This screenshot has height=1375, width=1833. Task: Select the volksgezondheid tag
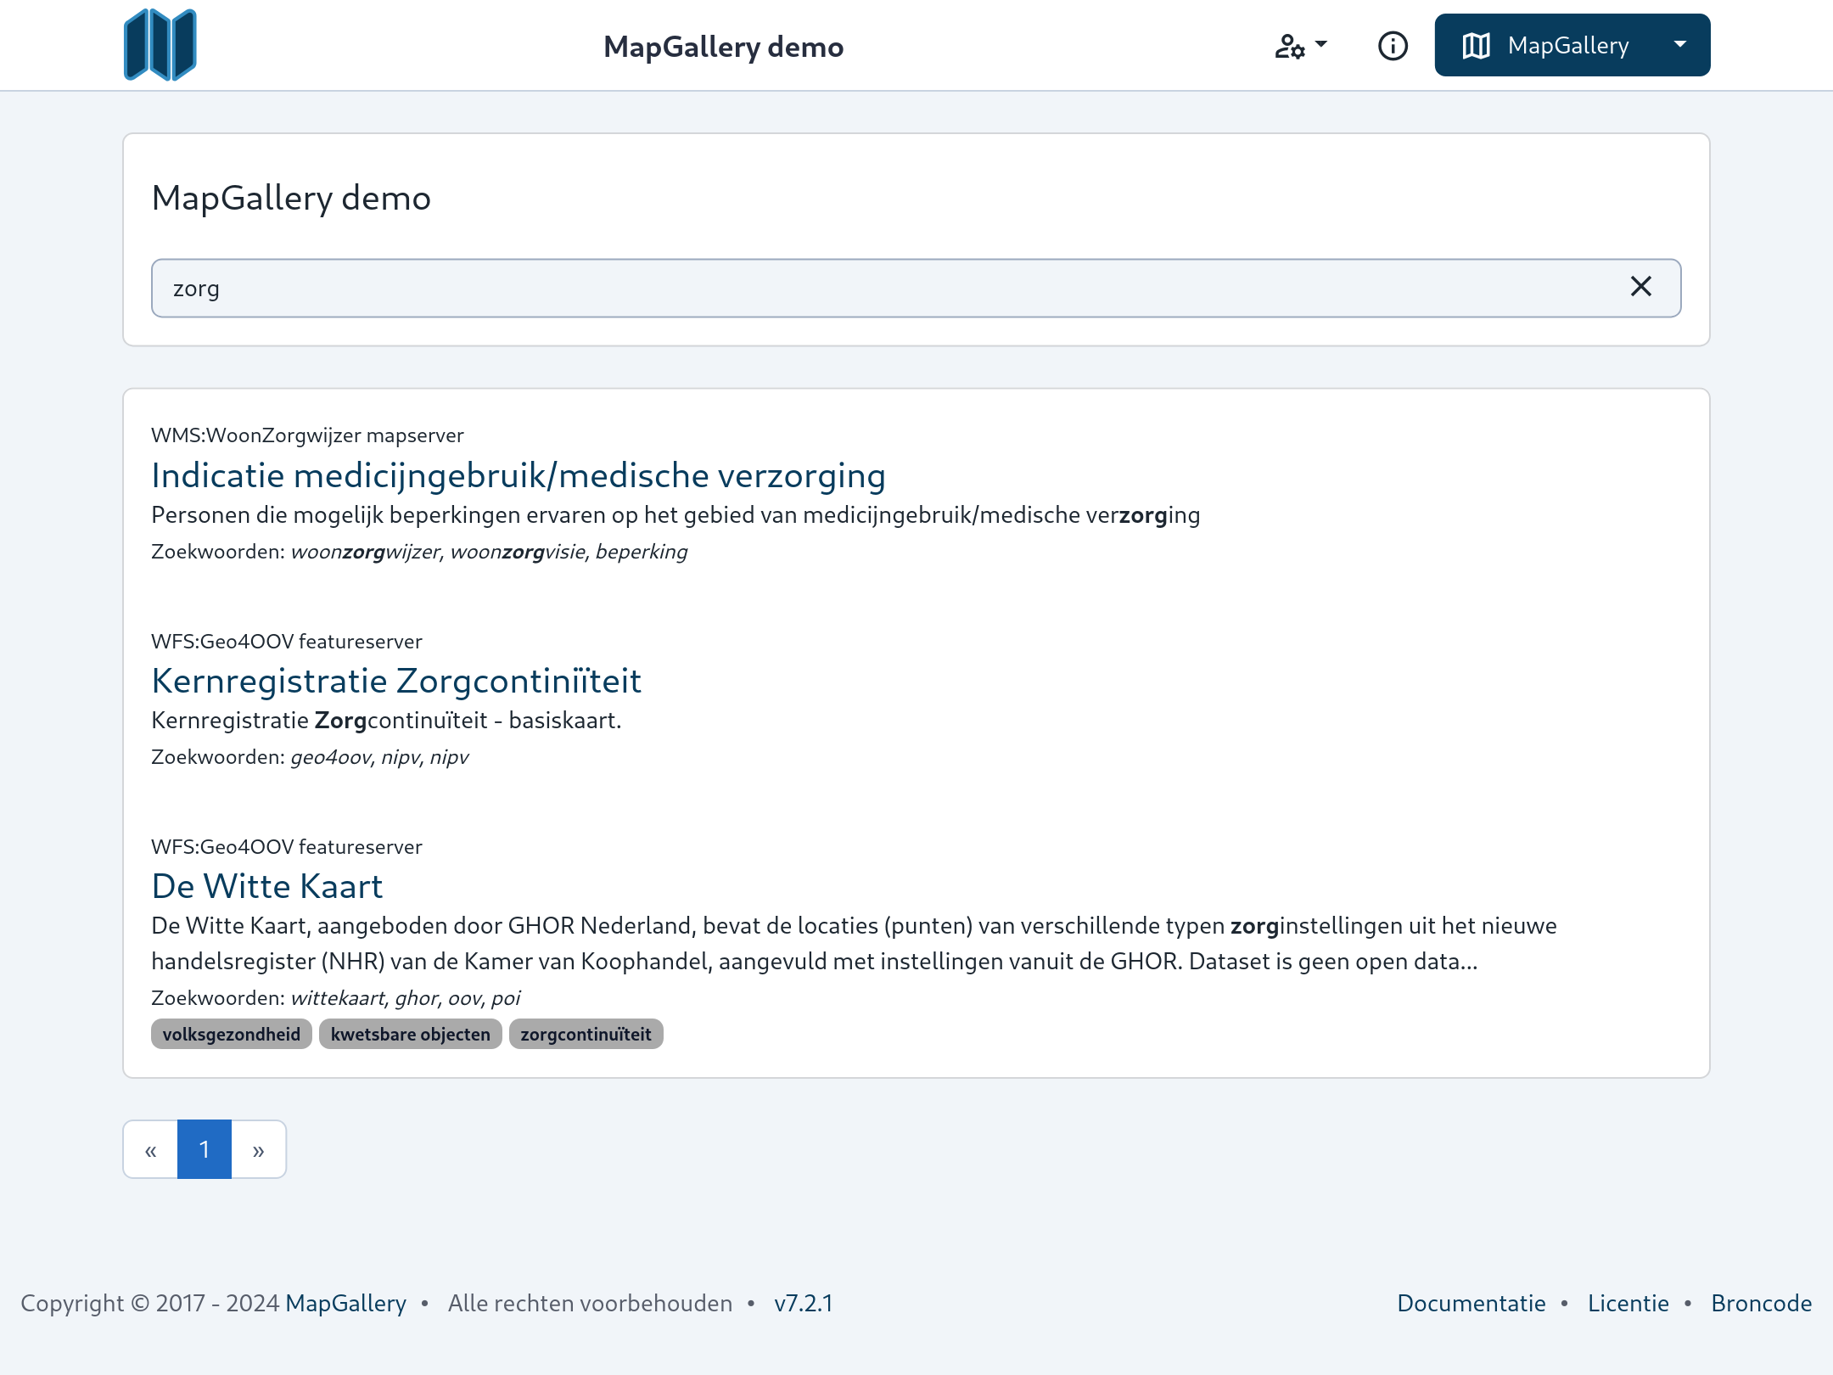click(231, 1034)
